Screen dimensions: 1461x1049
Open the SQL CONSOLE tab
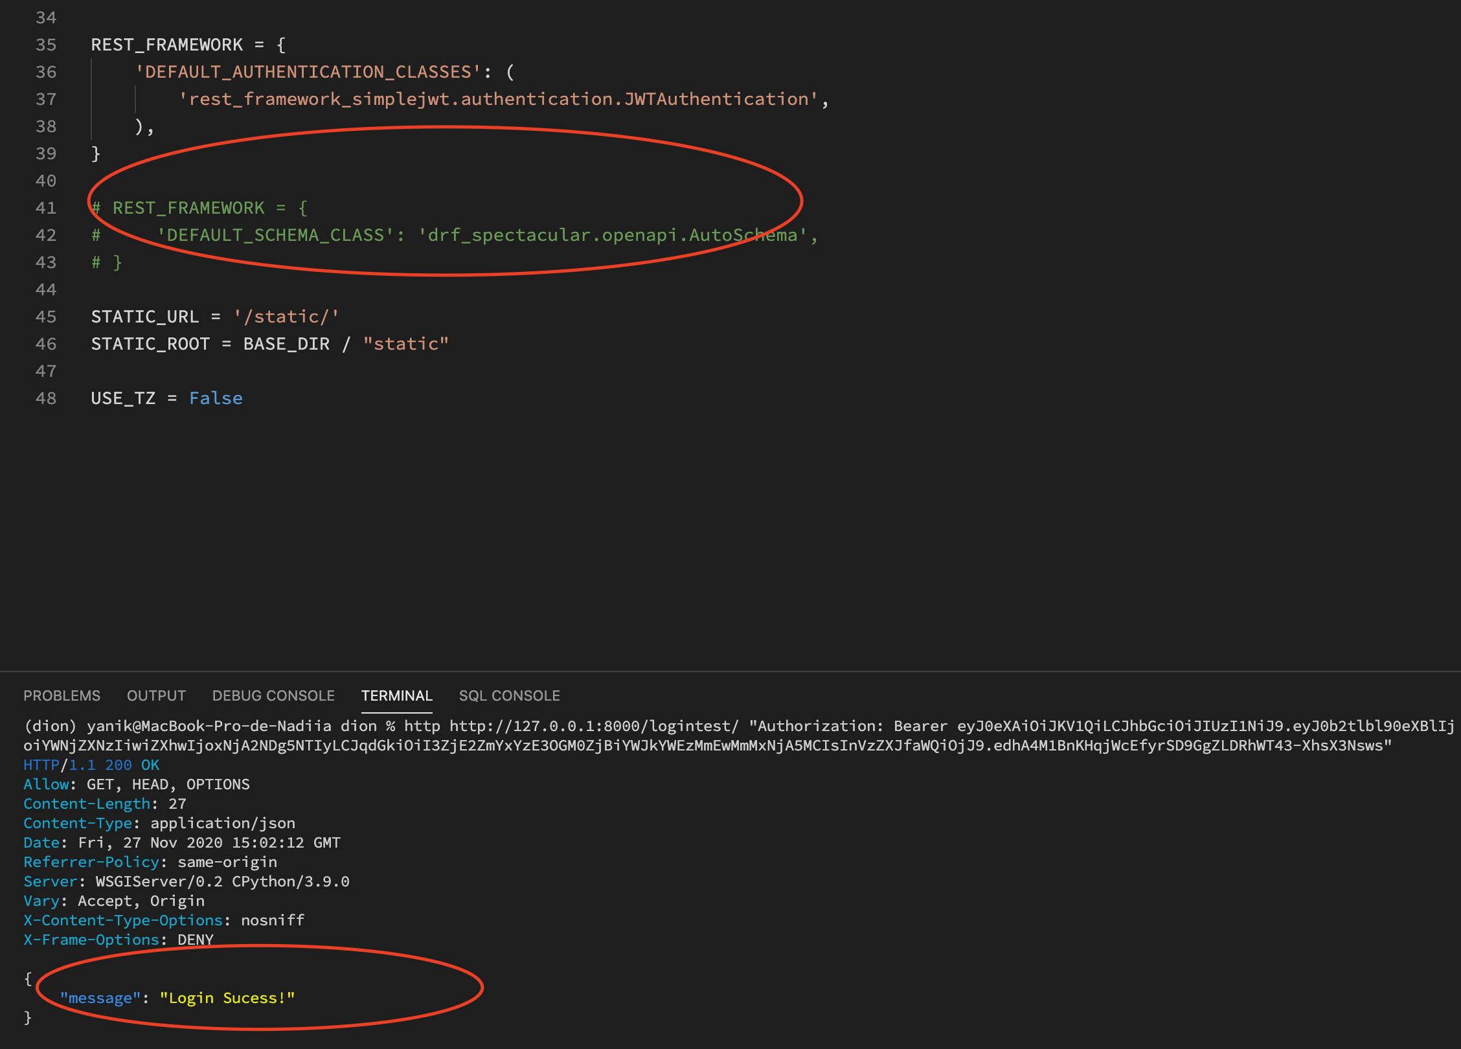tap(509, 695)
